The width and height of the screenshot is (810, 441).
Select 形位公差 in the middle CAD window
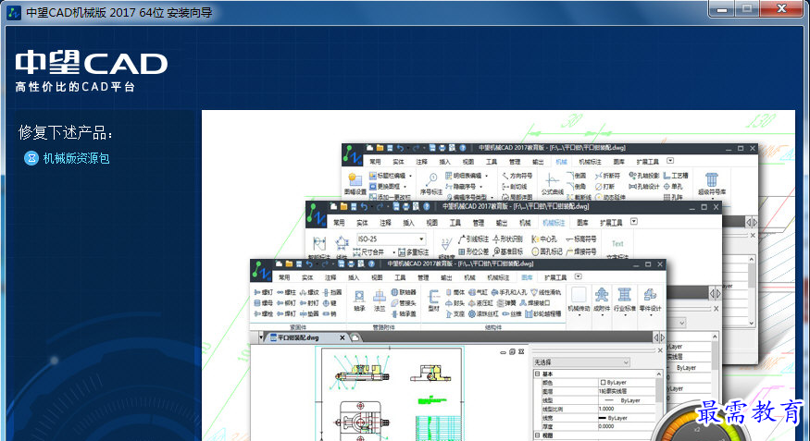tap(474, 251)
